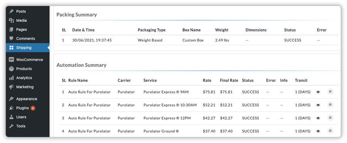Click the WooCommerce logo icon
Viewport: 347px width, 143px height.
(x=11, y=60)
